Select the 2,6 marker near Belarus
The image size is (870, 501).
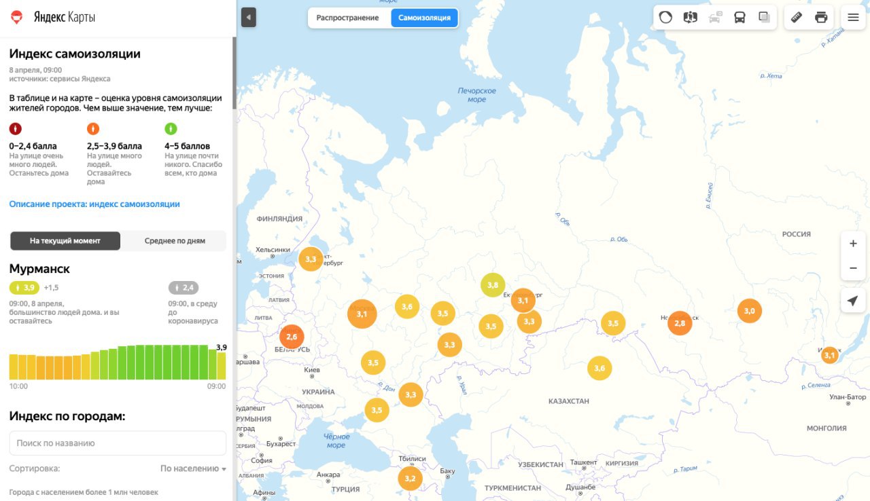click(292, 337)
